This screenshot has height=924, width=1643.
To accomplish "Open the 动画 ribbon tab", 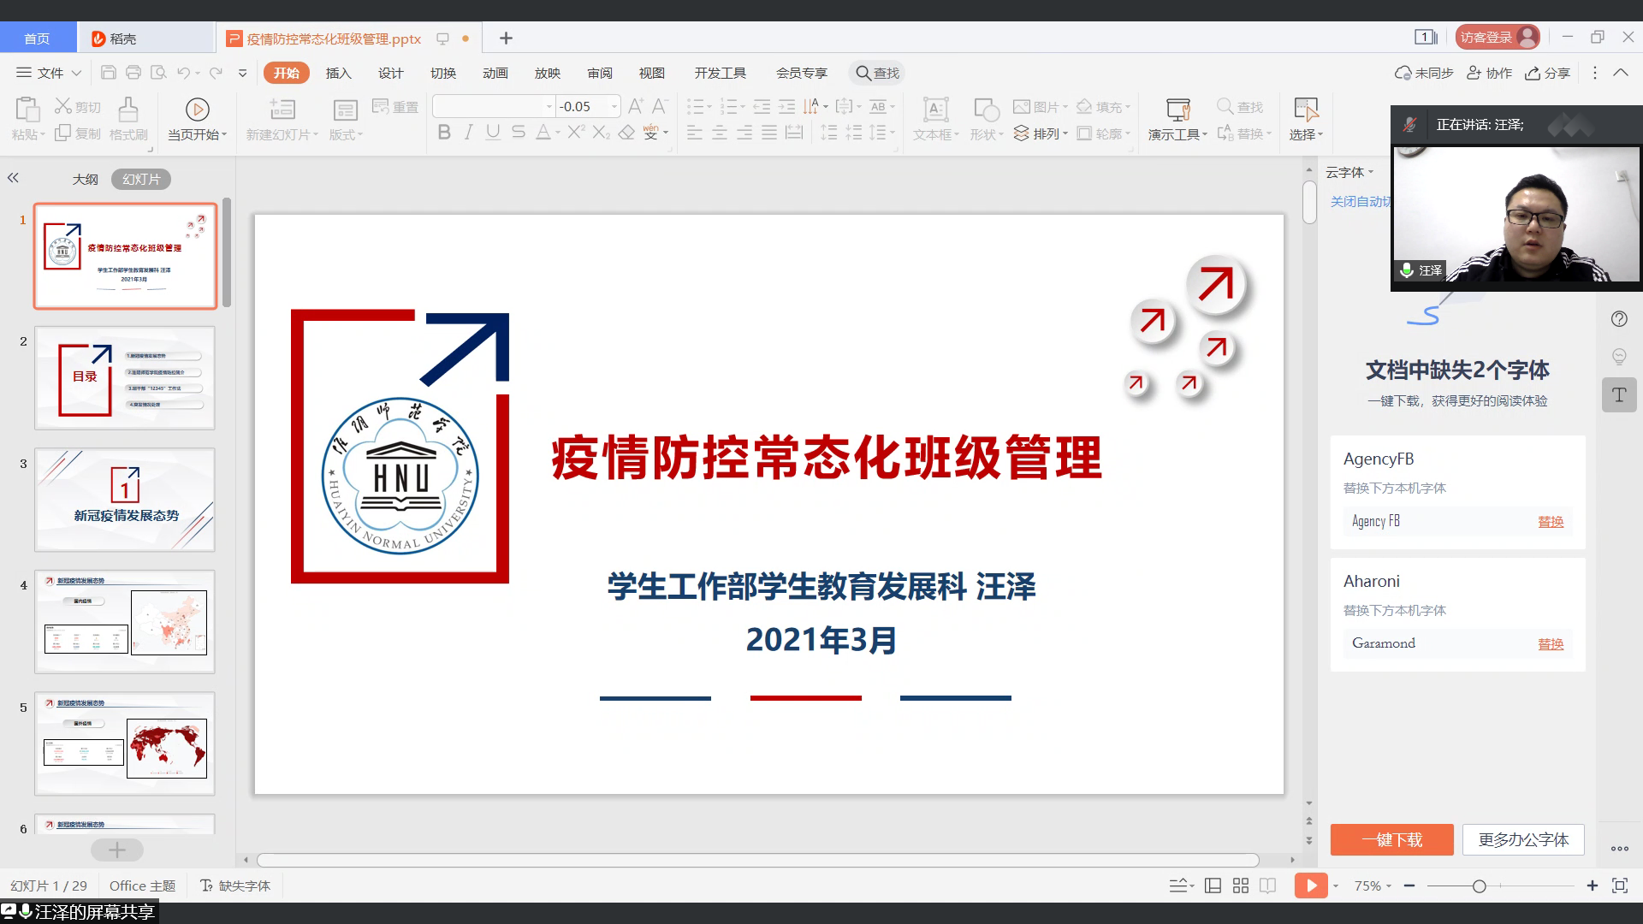I will click(495, 73).
